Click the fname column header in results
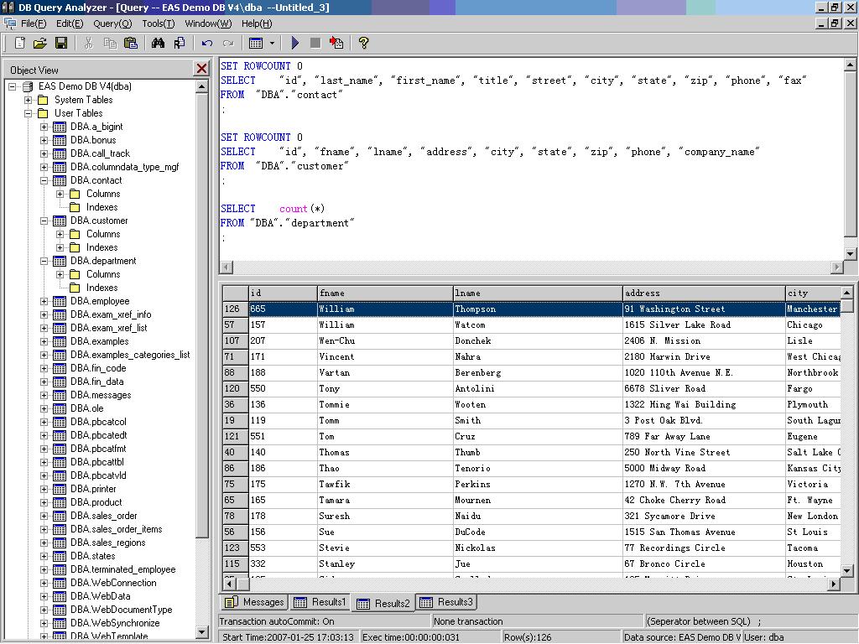This screenshot has width=859, height=644. tap(385, 293)
